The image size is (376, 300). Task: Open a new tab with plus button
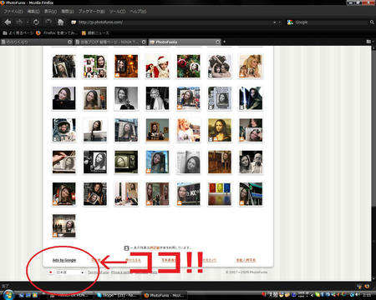(224, 42)
